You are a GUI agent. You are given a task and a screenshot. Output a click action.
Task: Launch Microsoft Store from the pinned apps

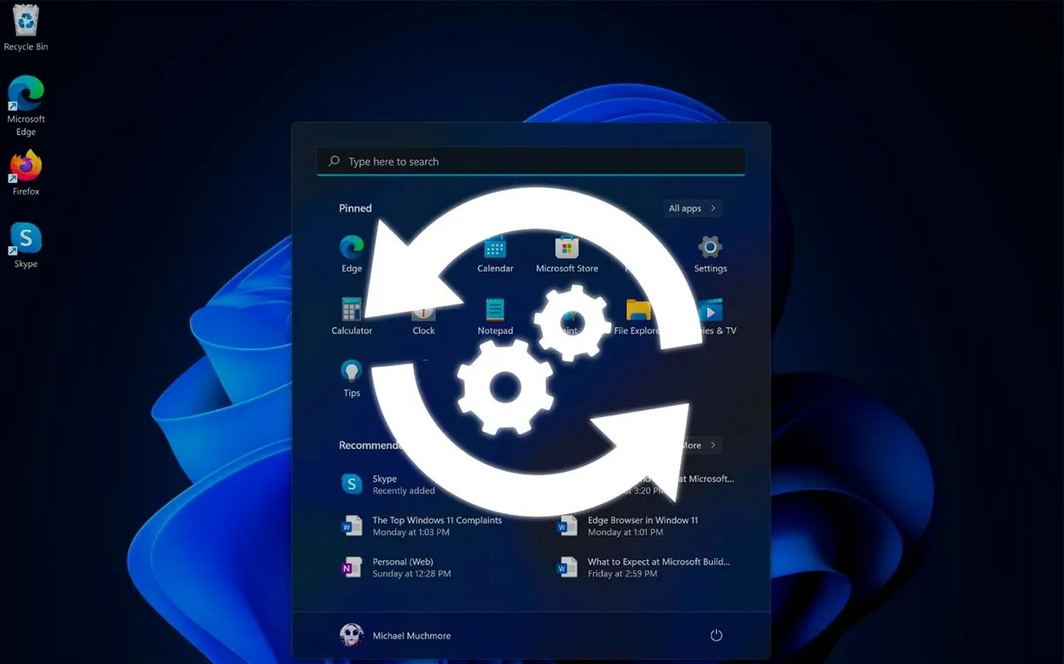tap(567, 255)
